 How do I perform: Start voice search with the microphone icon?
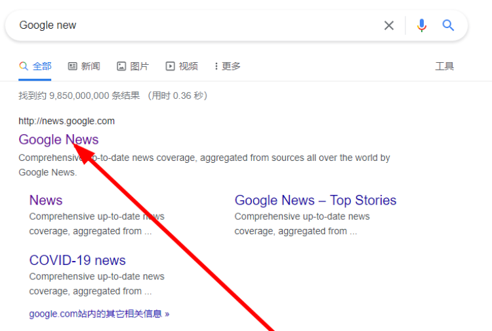pos(422,26)
